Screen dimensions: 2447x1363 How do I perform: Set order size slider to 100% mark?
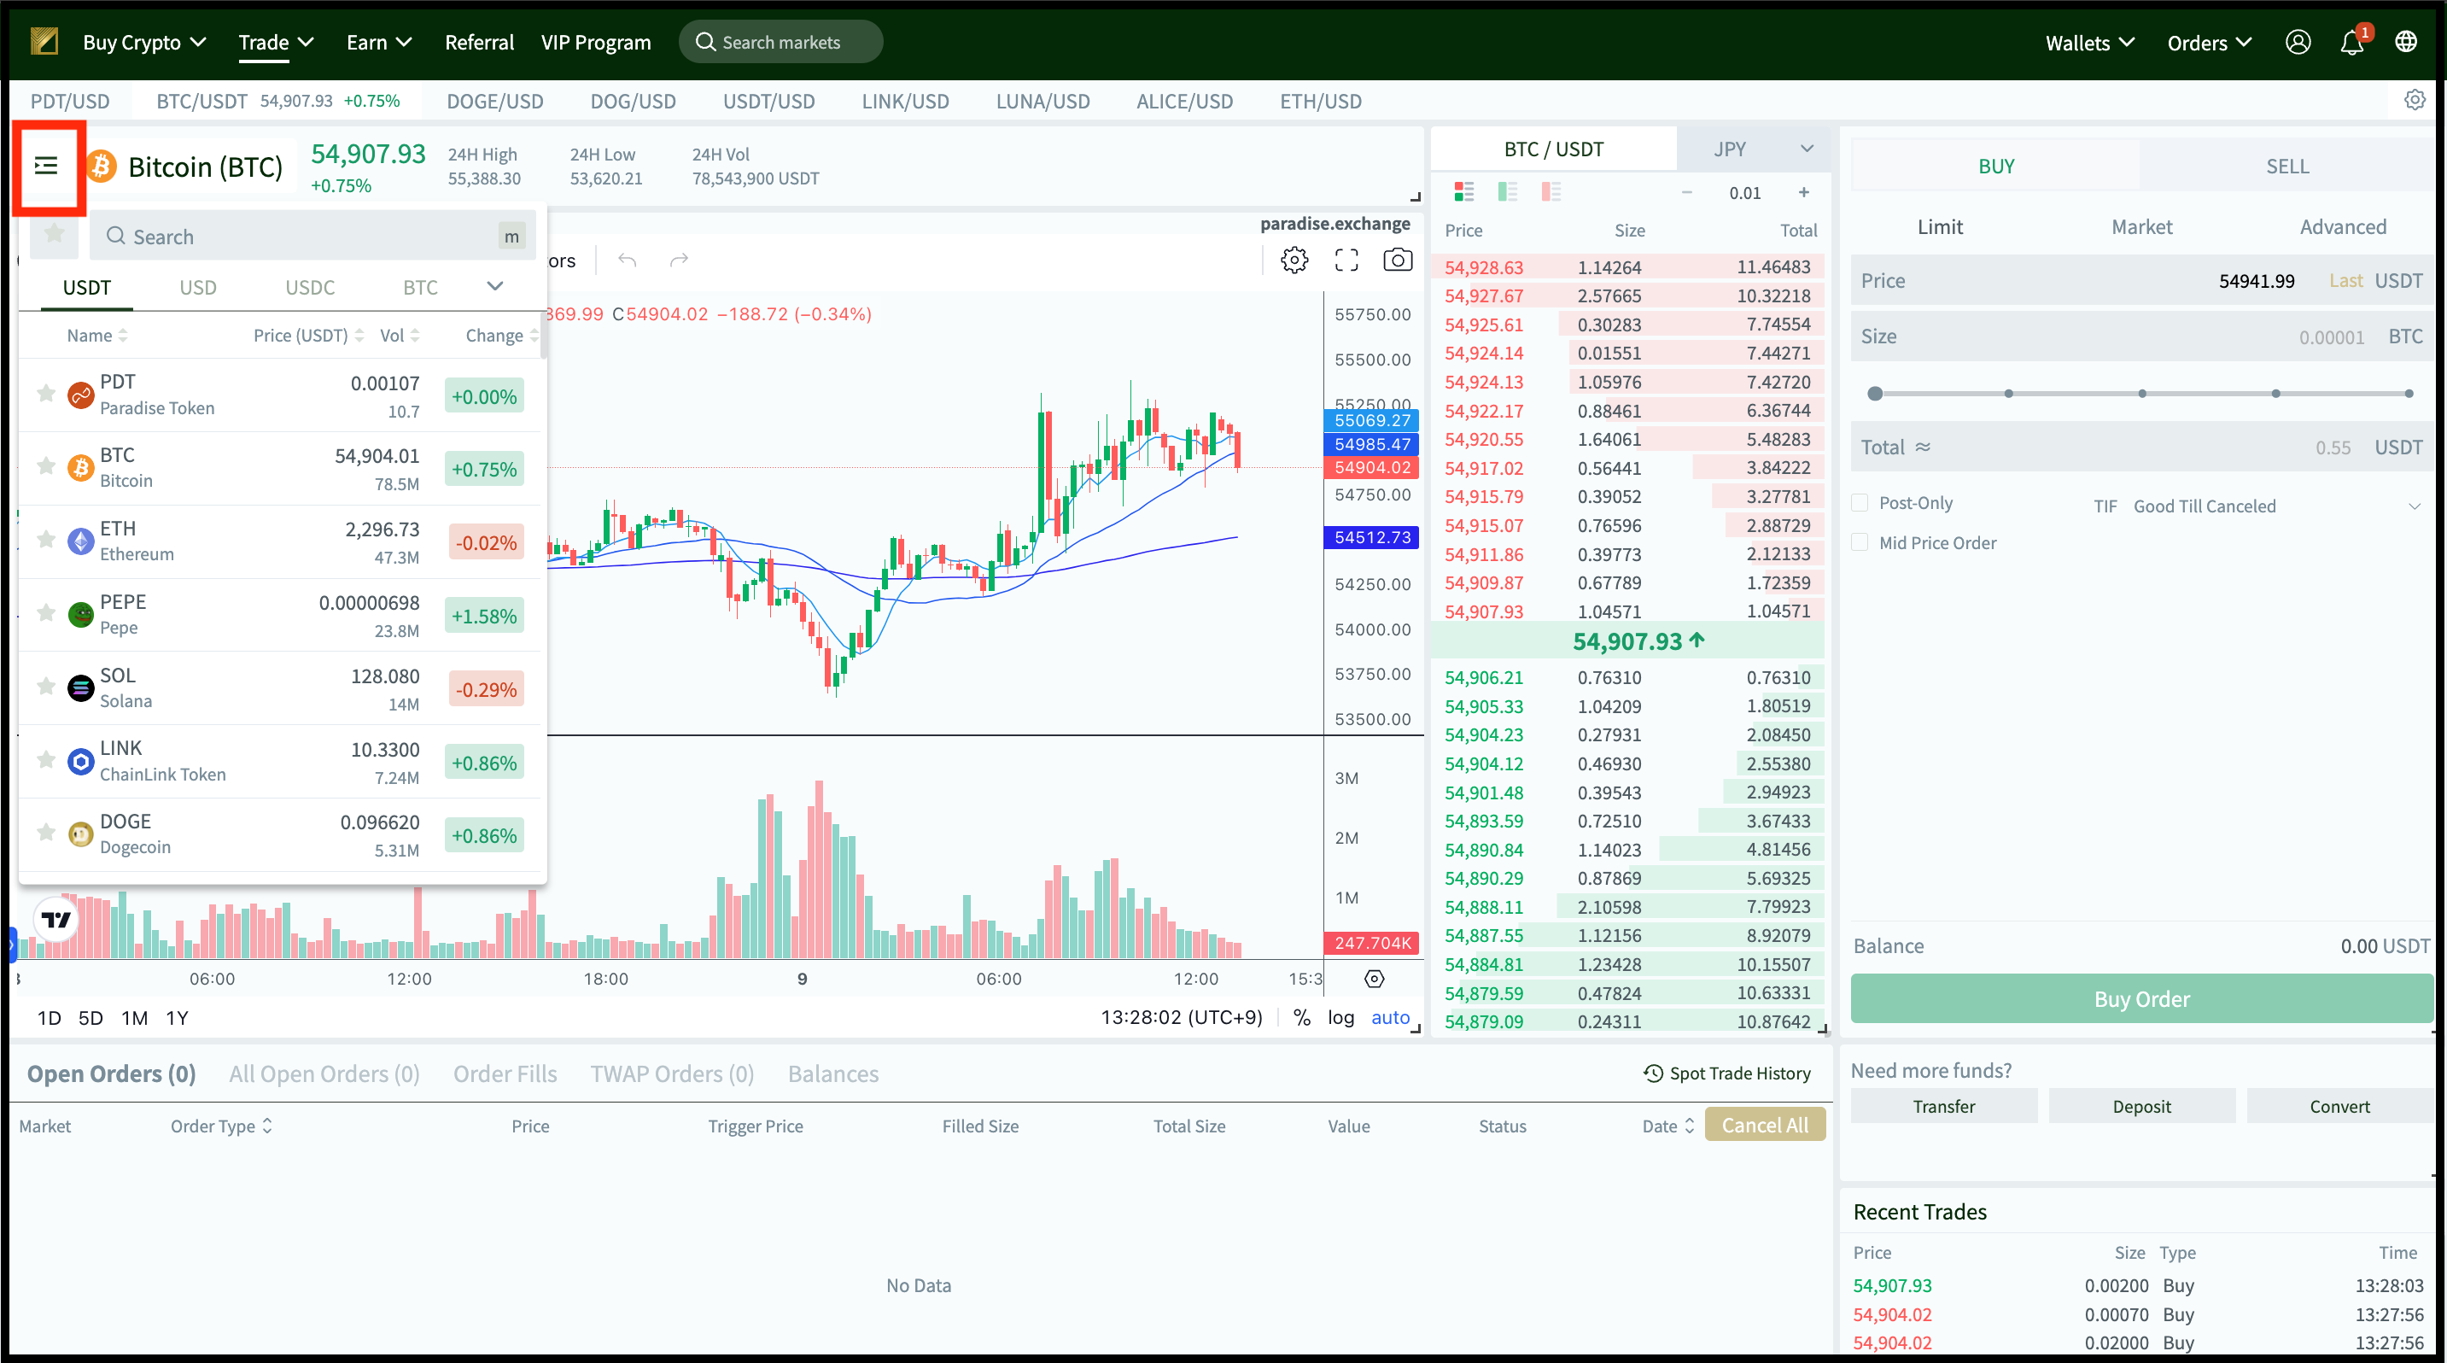tap(2408, 393)
